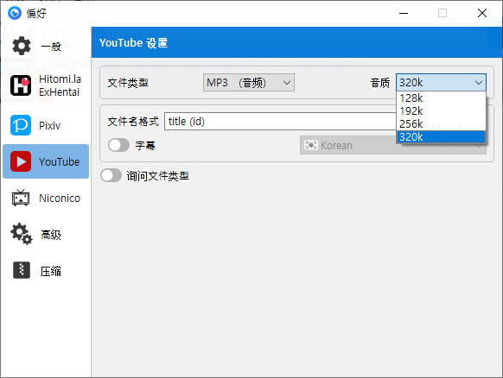The width and height of the screenshot is (503, 378).
Task: Switch to the 压缩 tab label
Action: tap(51, 271)
